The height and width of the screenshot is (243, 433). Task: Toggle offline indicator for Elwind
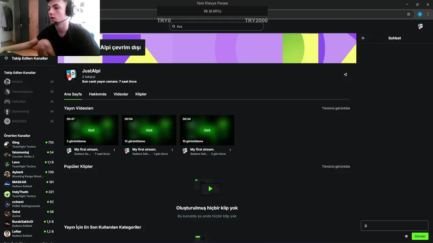tap(52, 82)
